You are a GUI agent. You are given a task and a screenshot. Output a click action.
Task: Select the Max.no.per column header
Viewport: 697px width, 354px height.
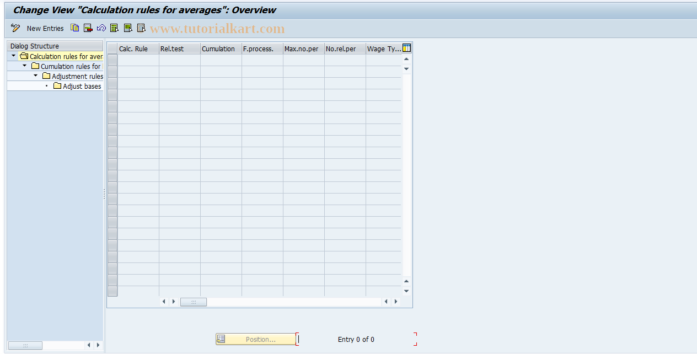(304, 49)
